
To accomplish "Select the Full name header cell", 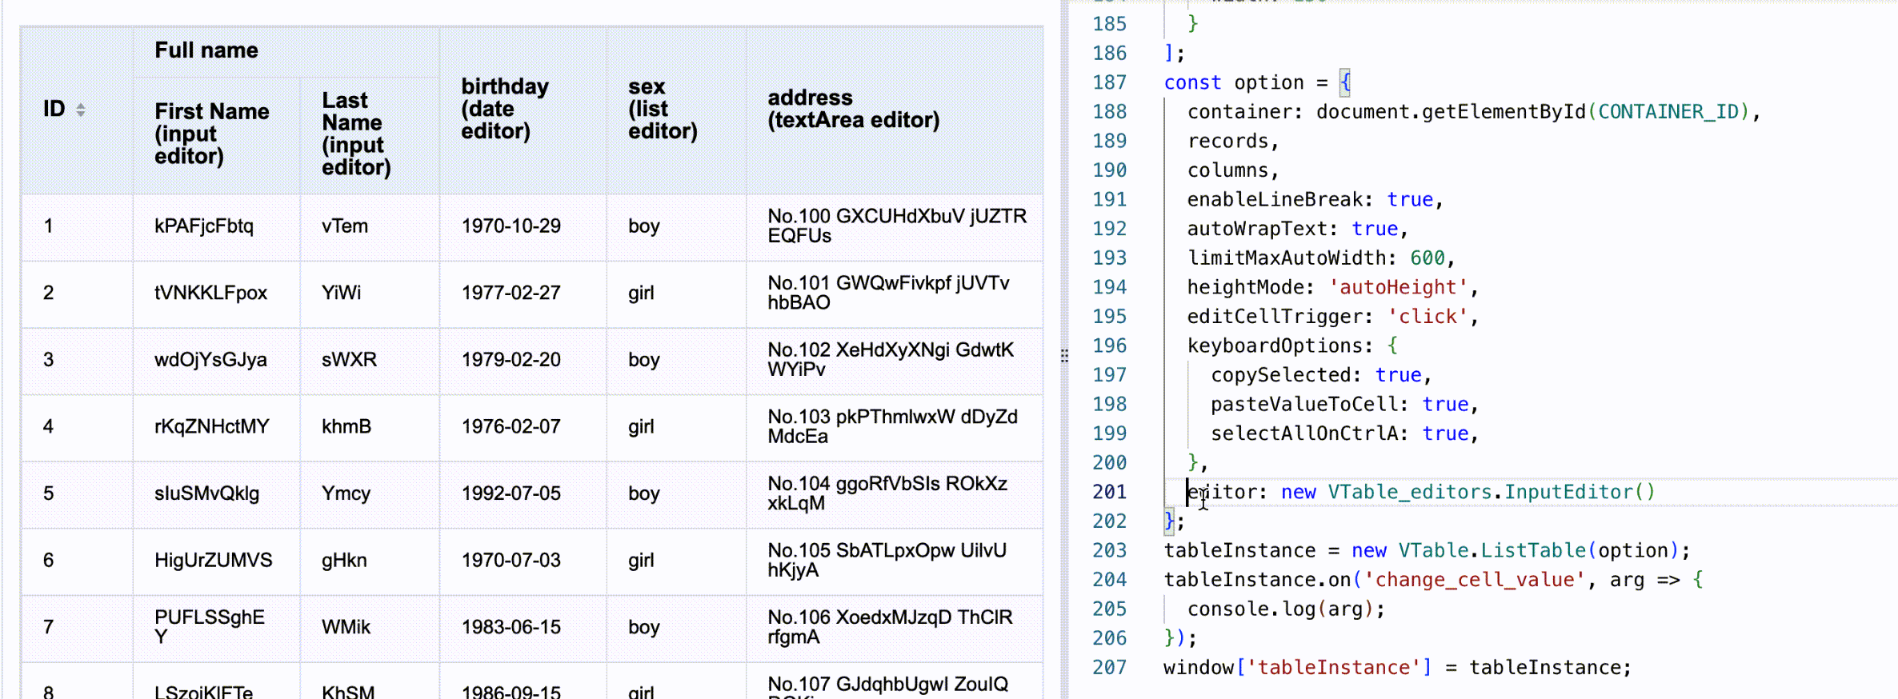I will click(206, 50).
